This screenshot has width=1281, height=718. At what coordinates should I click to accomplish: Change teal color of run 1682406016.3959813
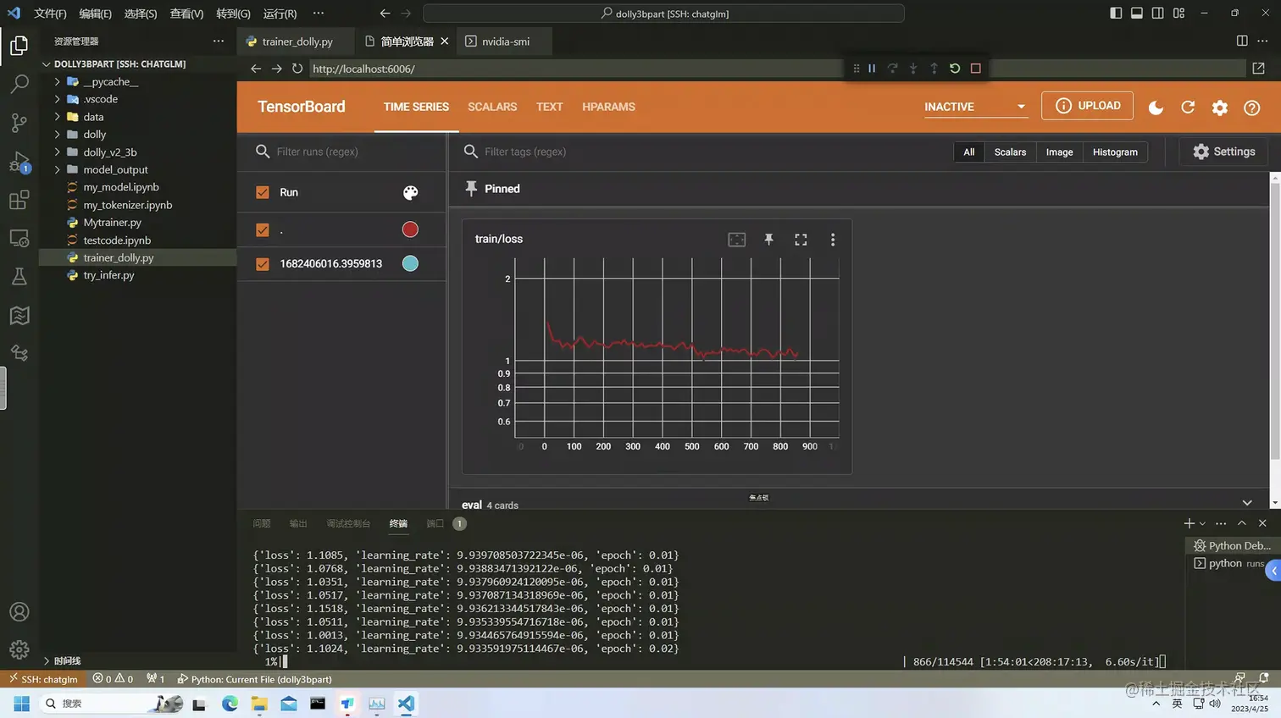click(x=410, y=263)
